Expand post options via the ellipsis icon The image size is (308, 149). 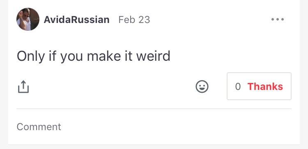click(277, 19)
